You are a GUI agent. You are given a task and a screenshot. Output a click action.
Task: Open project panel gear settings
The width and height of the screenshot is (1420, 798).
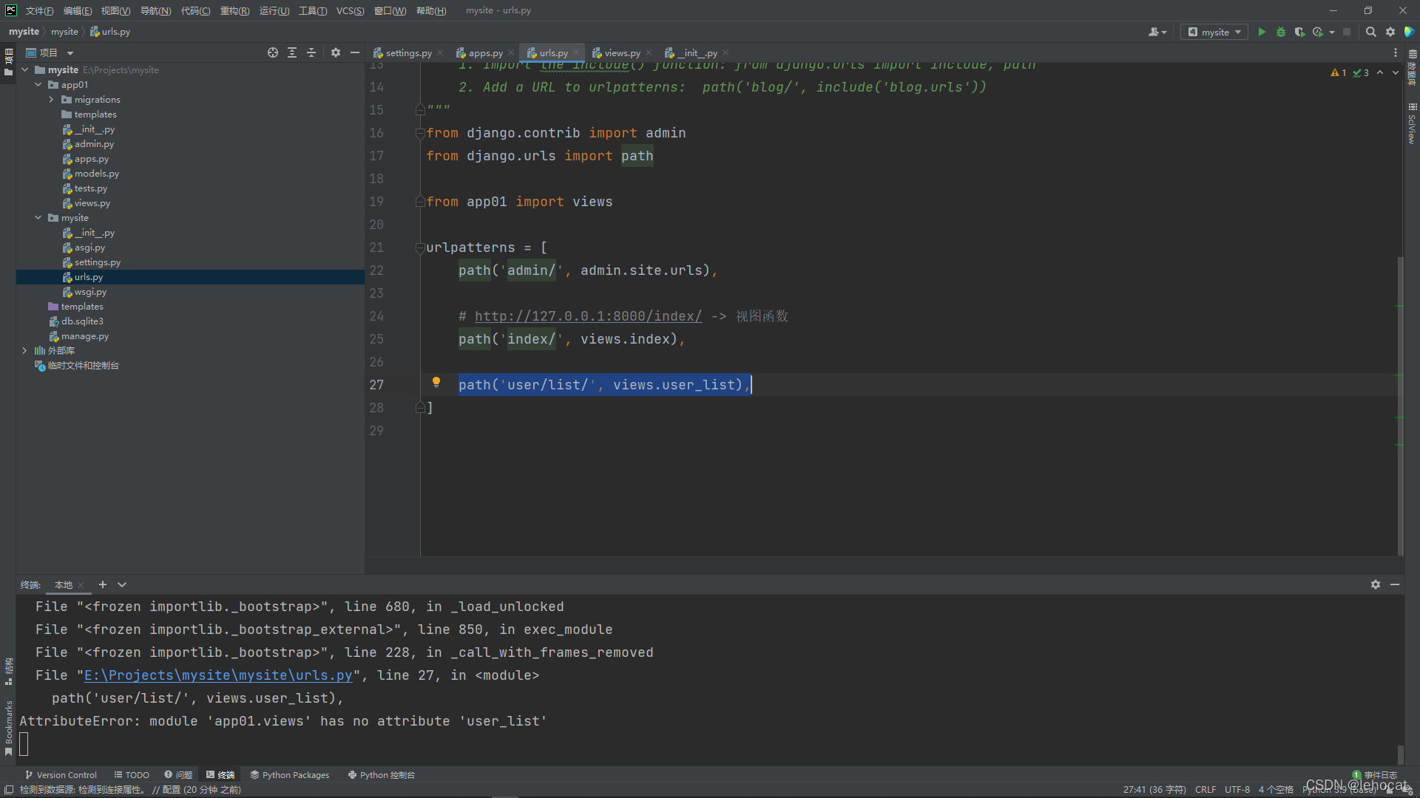(336, 52)
